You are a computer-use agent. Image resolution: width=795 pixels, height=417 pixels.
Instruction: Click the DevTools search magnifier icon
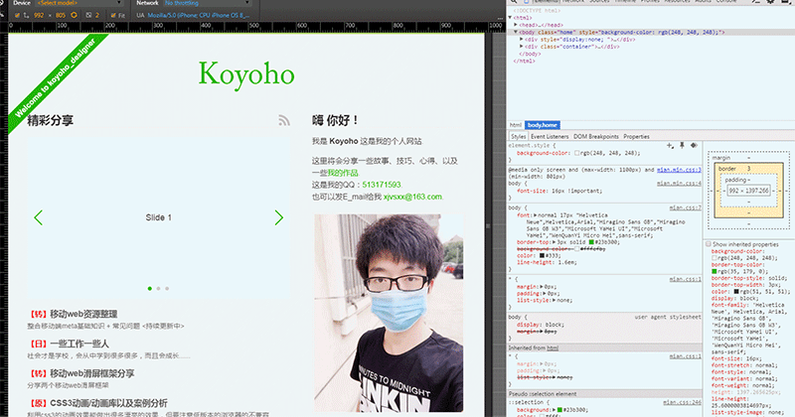click(514, 2)
